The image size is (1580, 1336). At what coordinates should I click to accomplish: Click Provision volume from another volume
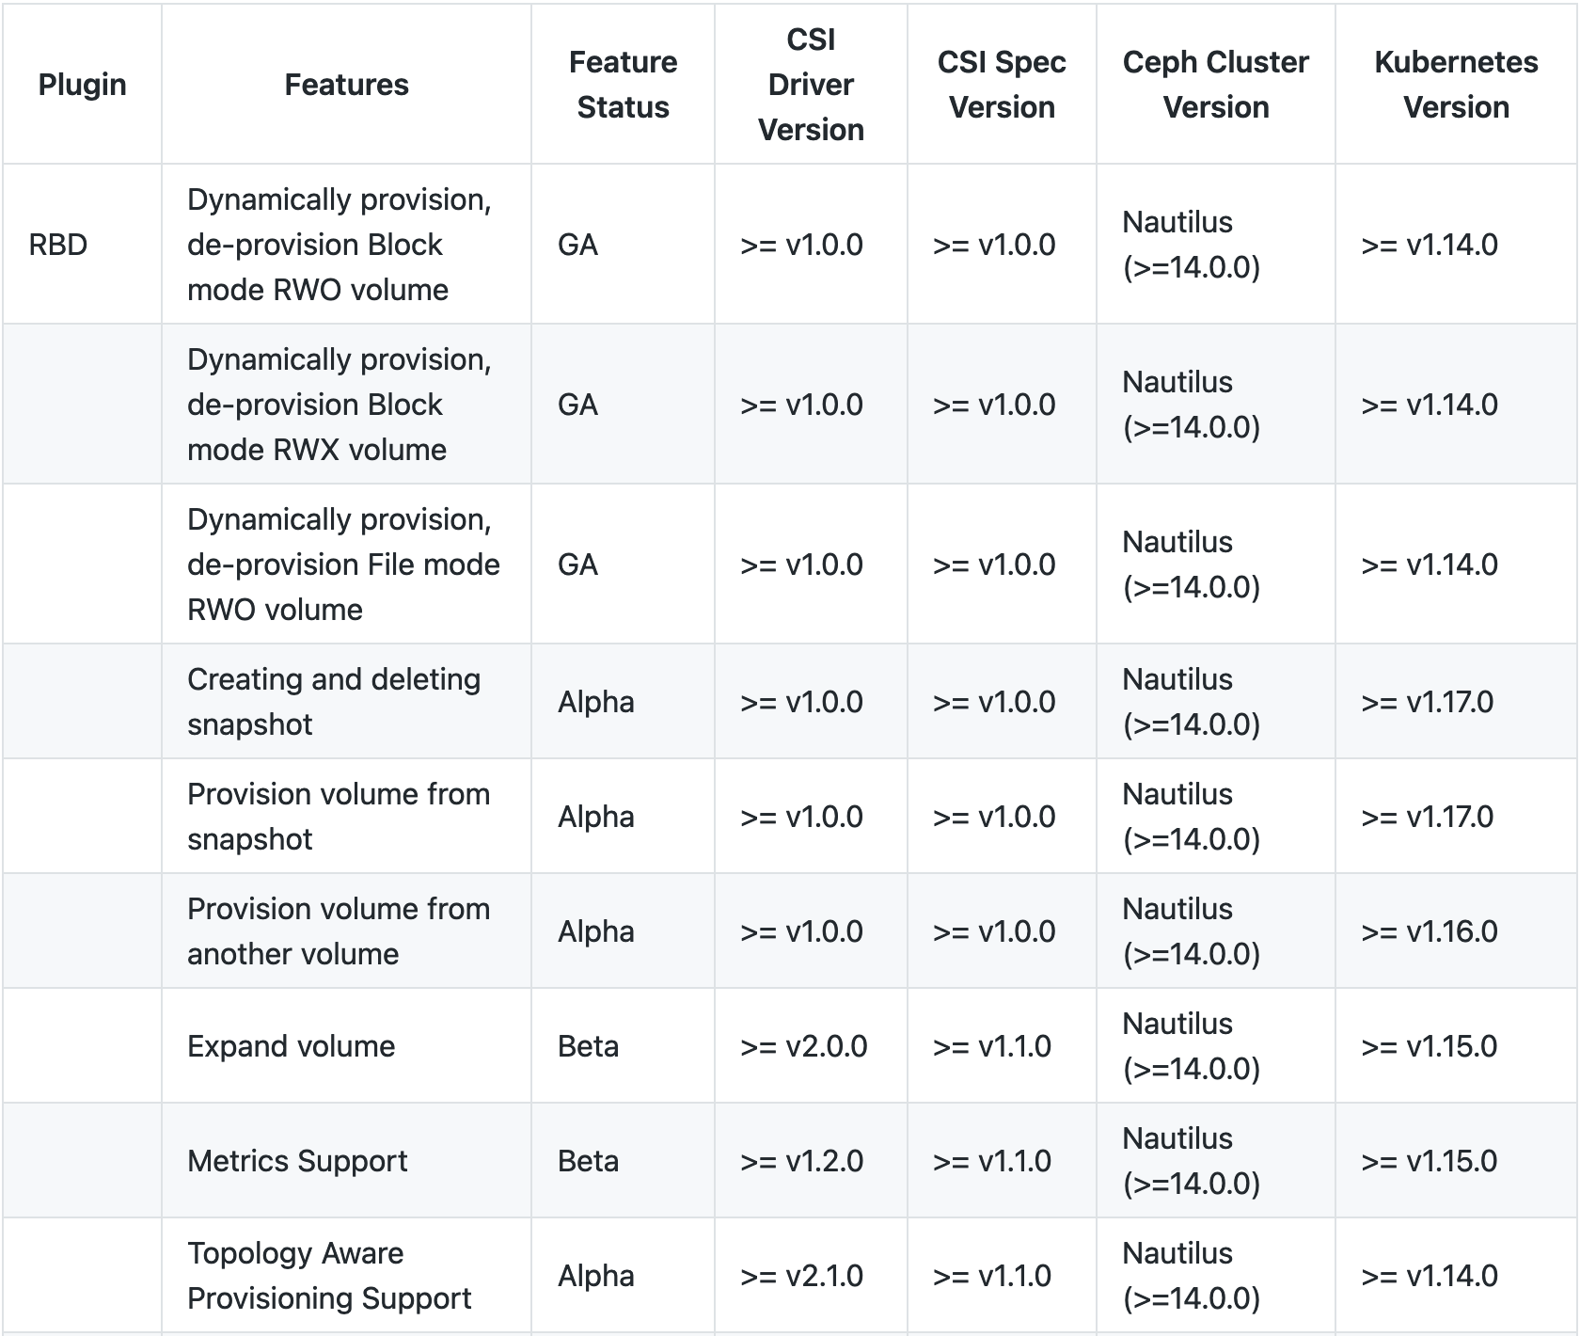pos(346,931)
